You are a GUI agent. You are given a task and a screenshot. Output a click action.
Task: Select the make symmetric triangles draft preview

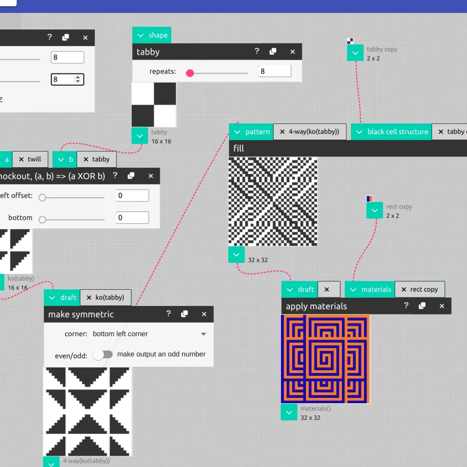tap(87, 412)
